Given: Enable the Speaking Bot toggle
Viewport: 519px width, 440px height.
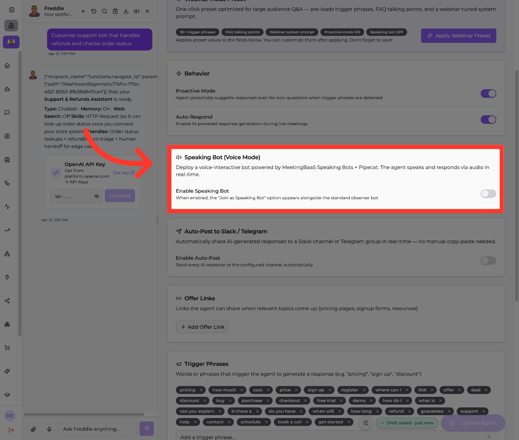Looking at the screenshot, I should coord(488,194).
